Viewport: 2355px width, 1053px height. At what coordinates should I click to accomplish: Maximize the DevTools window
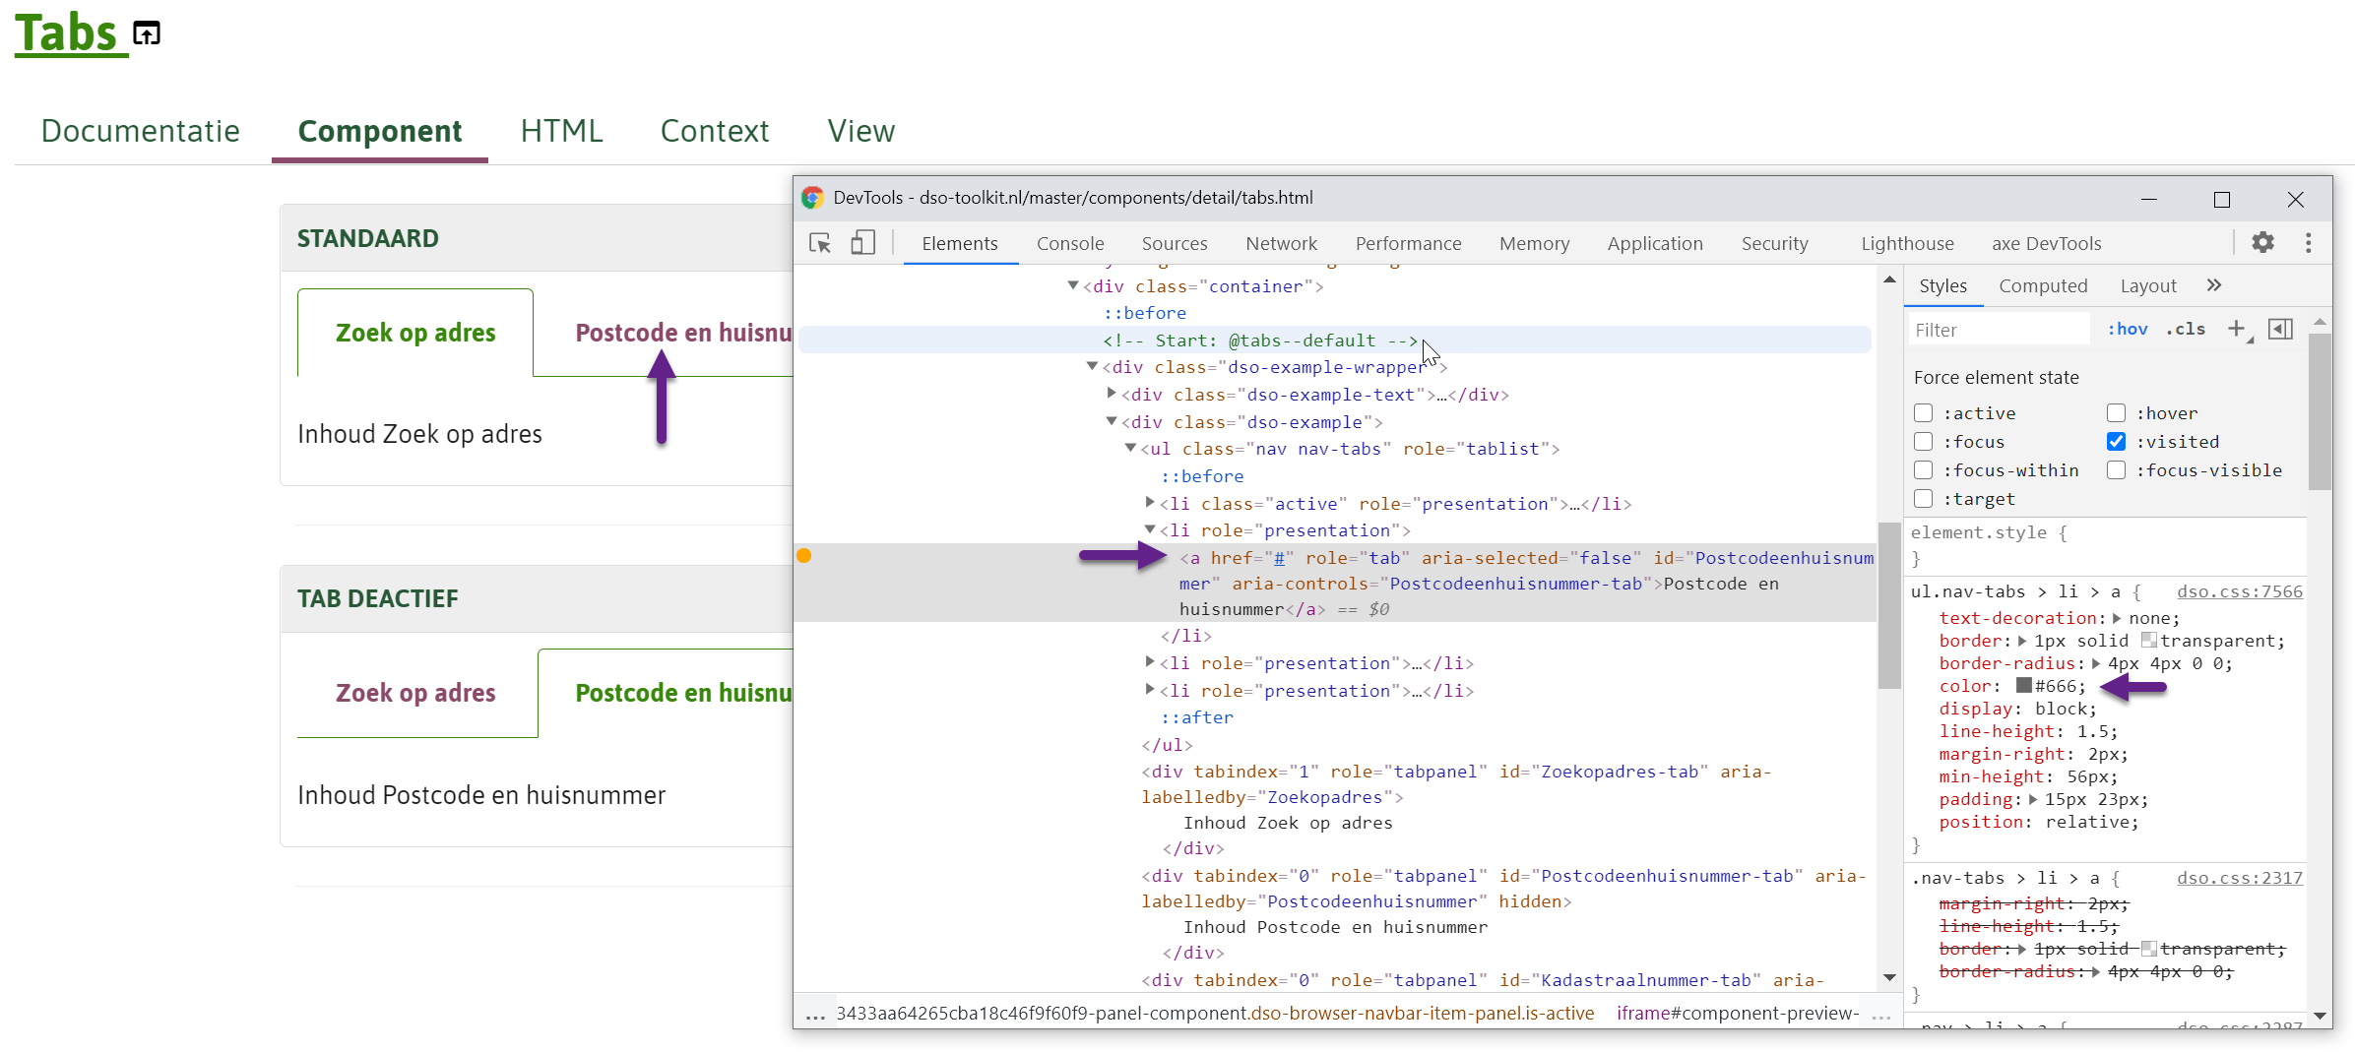(2222, 200)
